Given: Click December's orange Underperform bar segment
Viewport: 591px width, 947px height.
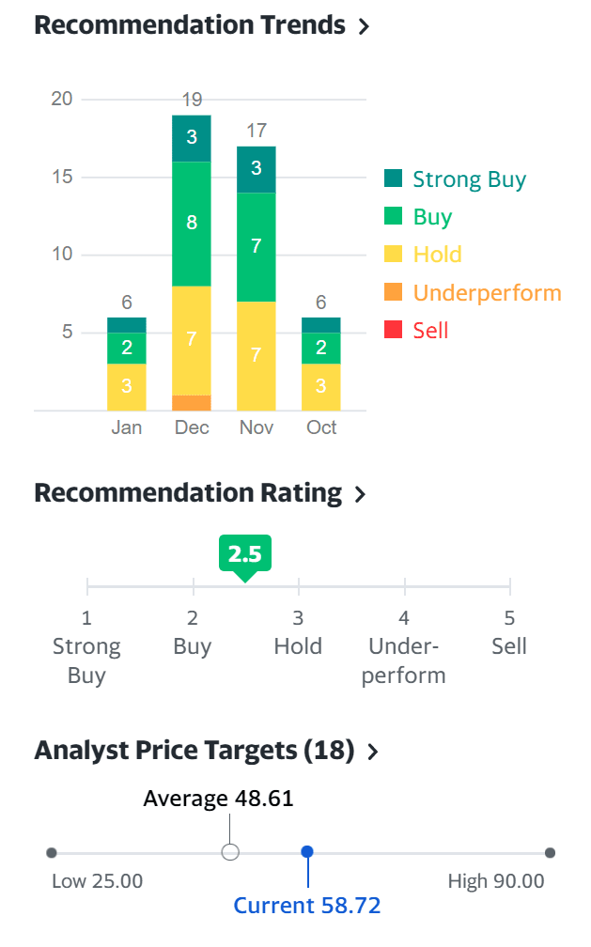Looking at the screenshot, I should tap(192, 403).
